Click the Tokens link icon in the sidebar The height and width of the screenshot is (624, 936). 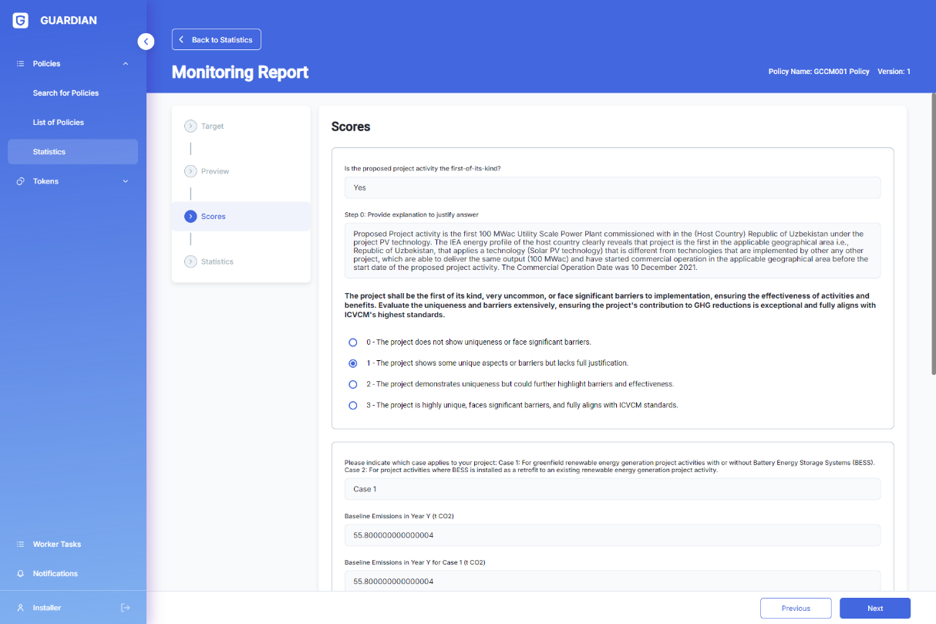click(x=21, y=181)
